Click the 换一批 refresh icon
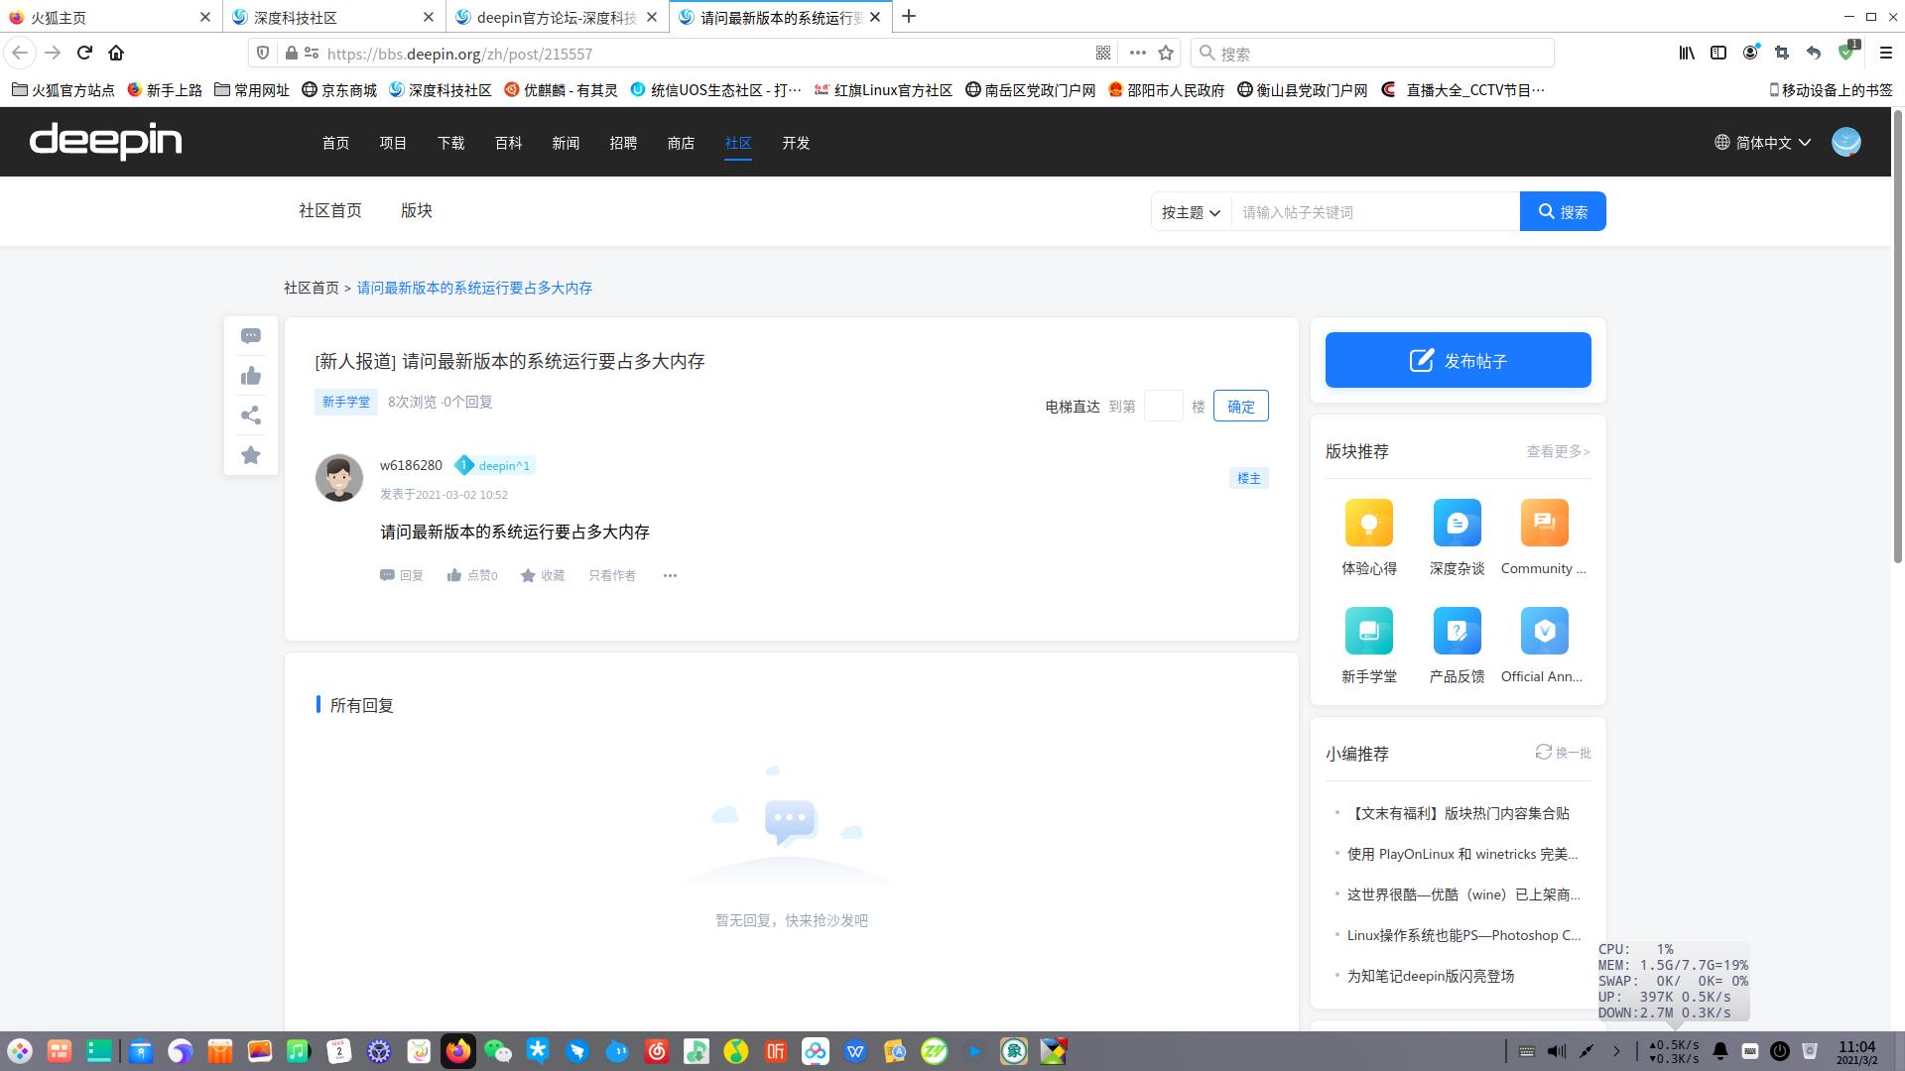Screen dimensions: 1905x1071 (1543, 752)
